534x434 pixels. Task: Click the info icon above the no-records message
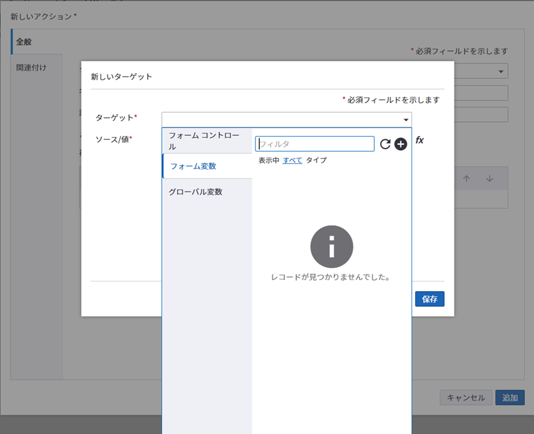[x=332, y=246]
